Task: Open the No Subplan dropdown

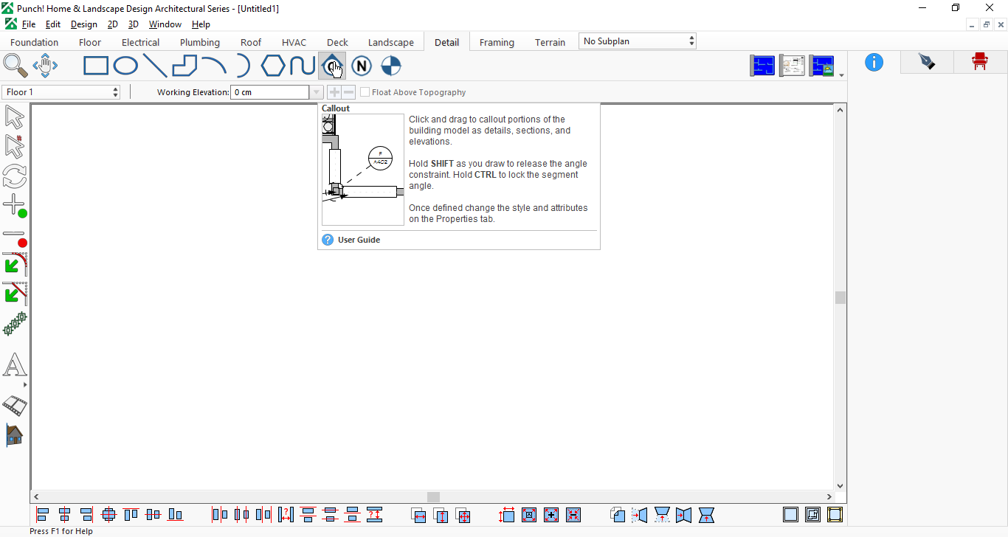Action: click(638, 41)
